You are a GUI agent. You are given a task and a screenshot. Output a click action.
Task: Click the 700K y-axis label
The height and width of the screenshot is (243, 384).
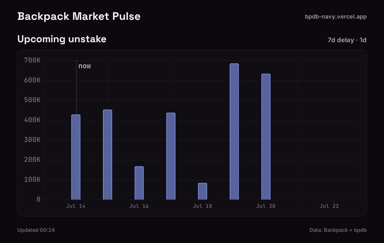click(32, 60)
